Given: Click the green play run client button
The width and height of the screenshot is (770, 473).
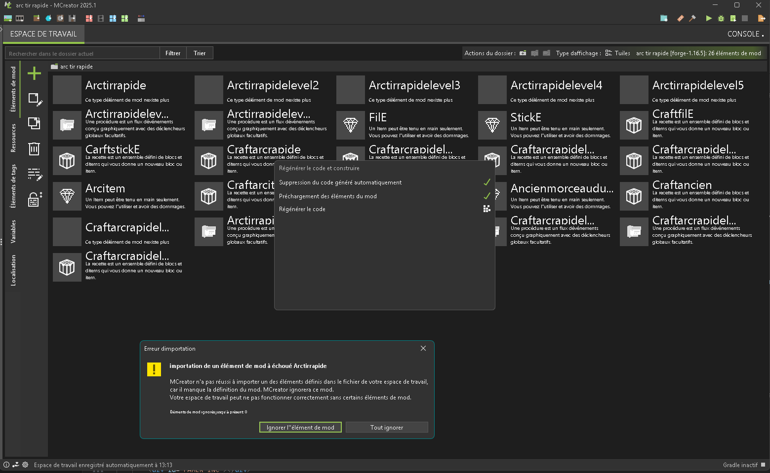Looking at the screenshot, I should coord(709,18).
